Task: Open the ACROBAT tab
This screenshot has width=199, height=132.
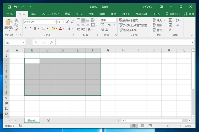Action: [141, 14]
